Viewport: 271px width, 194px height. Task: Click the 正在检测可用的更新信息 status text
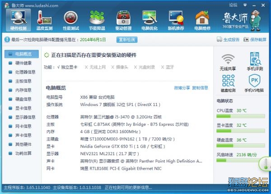128,187
